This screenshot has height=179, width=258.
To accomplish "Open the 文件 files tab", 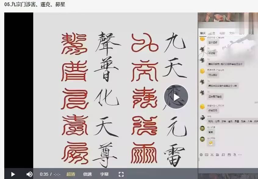I will point(232,33).
